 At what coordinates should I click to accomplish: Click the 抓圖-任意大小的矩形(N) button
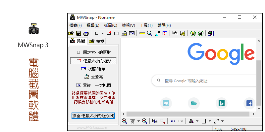pos(93,116)
